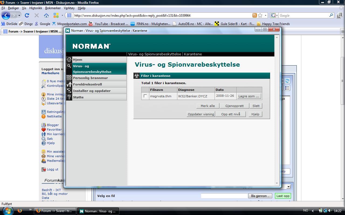The image size is (345, 215).
Task: Select Personlig brannmur in Norman menu
Action: [96, 78]
